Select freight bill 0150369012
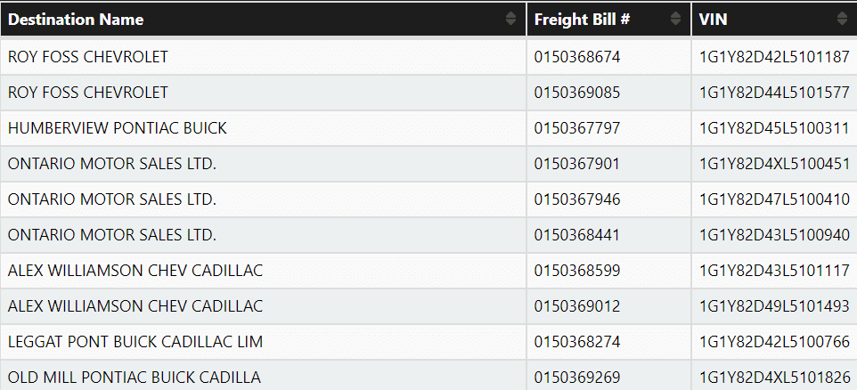 click(x=577, y=306)
